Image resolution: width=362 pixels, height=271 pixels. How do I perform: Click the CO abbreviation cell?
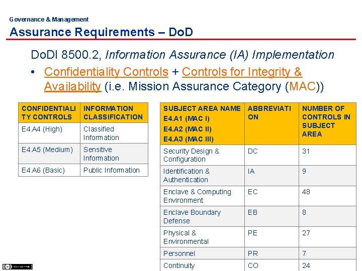click(271, 265)
